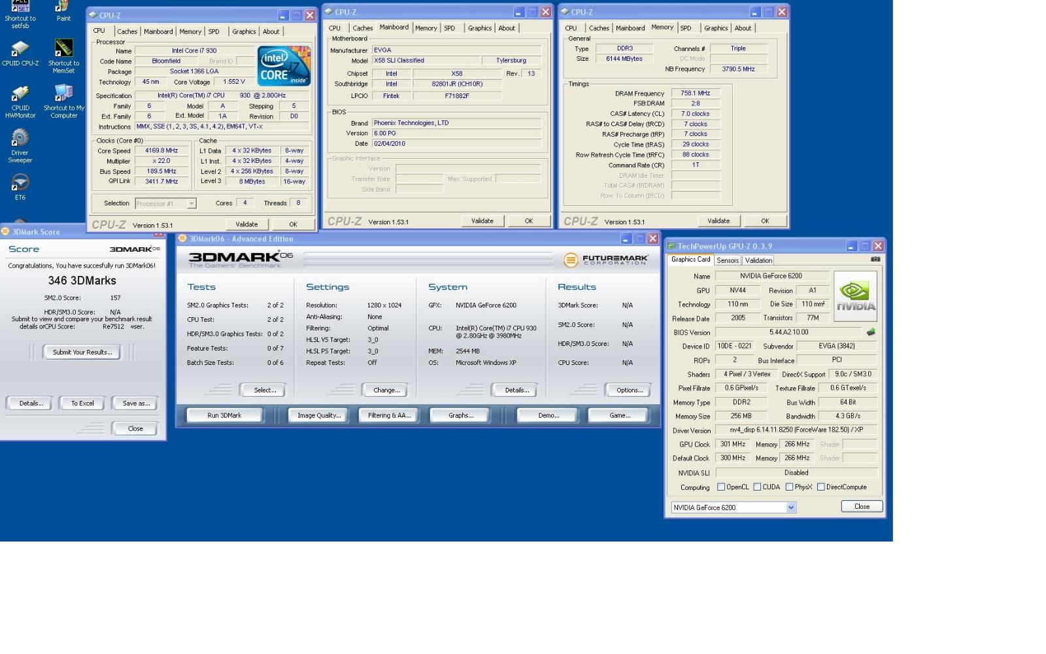
Task: Open the NVIDIA GeForce 6200 GPU dropdown
Action: (790, 508)
